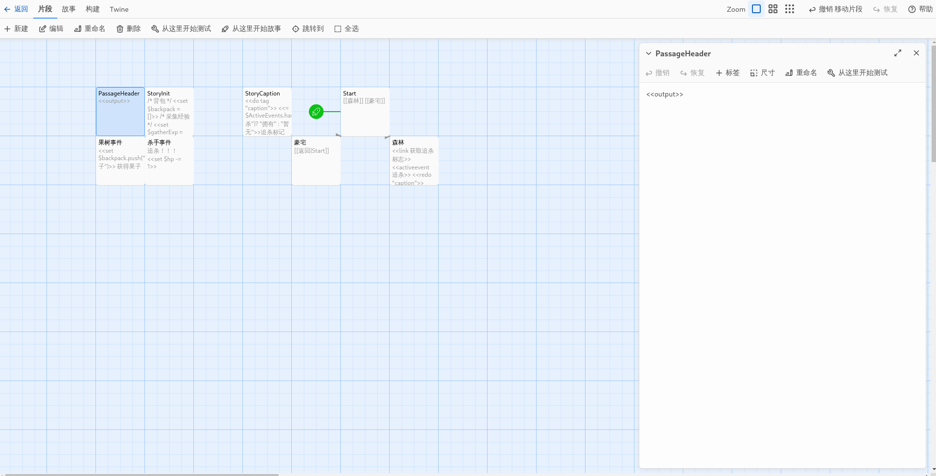Click panel 从这里开始测试 button

[x=857, y=72]
